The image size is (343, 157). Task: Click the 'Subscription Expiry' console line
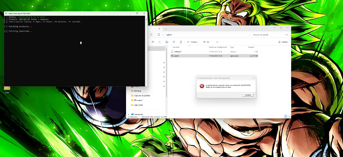click(42, 22)
